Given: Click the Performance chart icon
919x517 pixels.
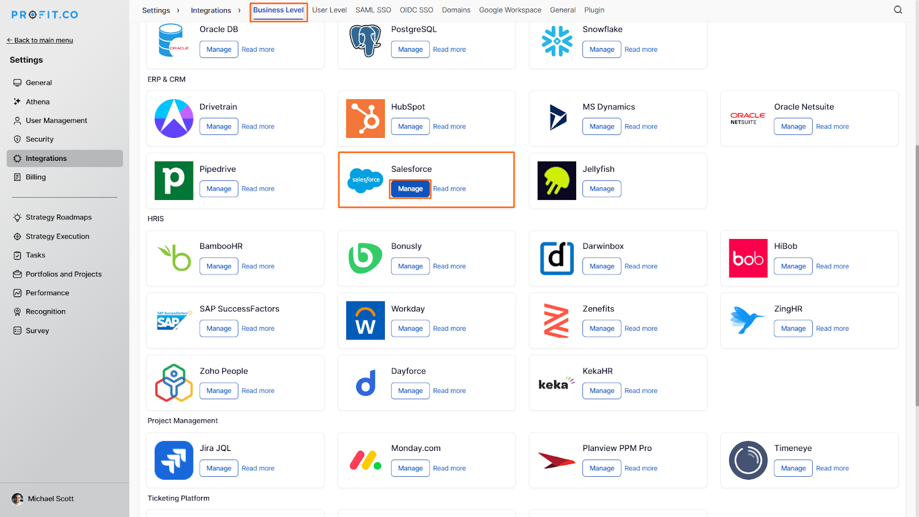Looking at the screenshot, I should 17,293.
